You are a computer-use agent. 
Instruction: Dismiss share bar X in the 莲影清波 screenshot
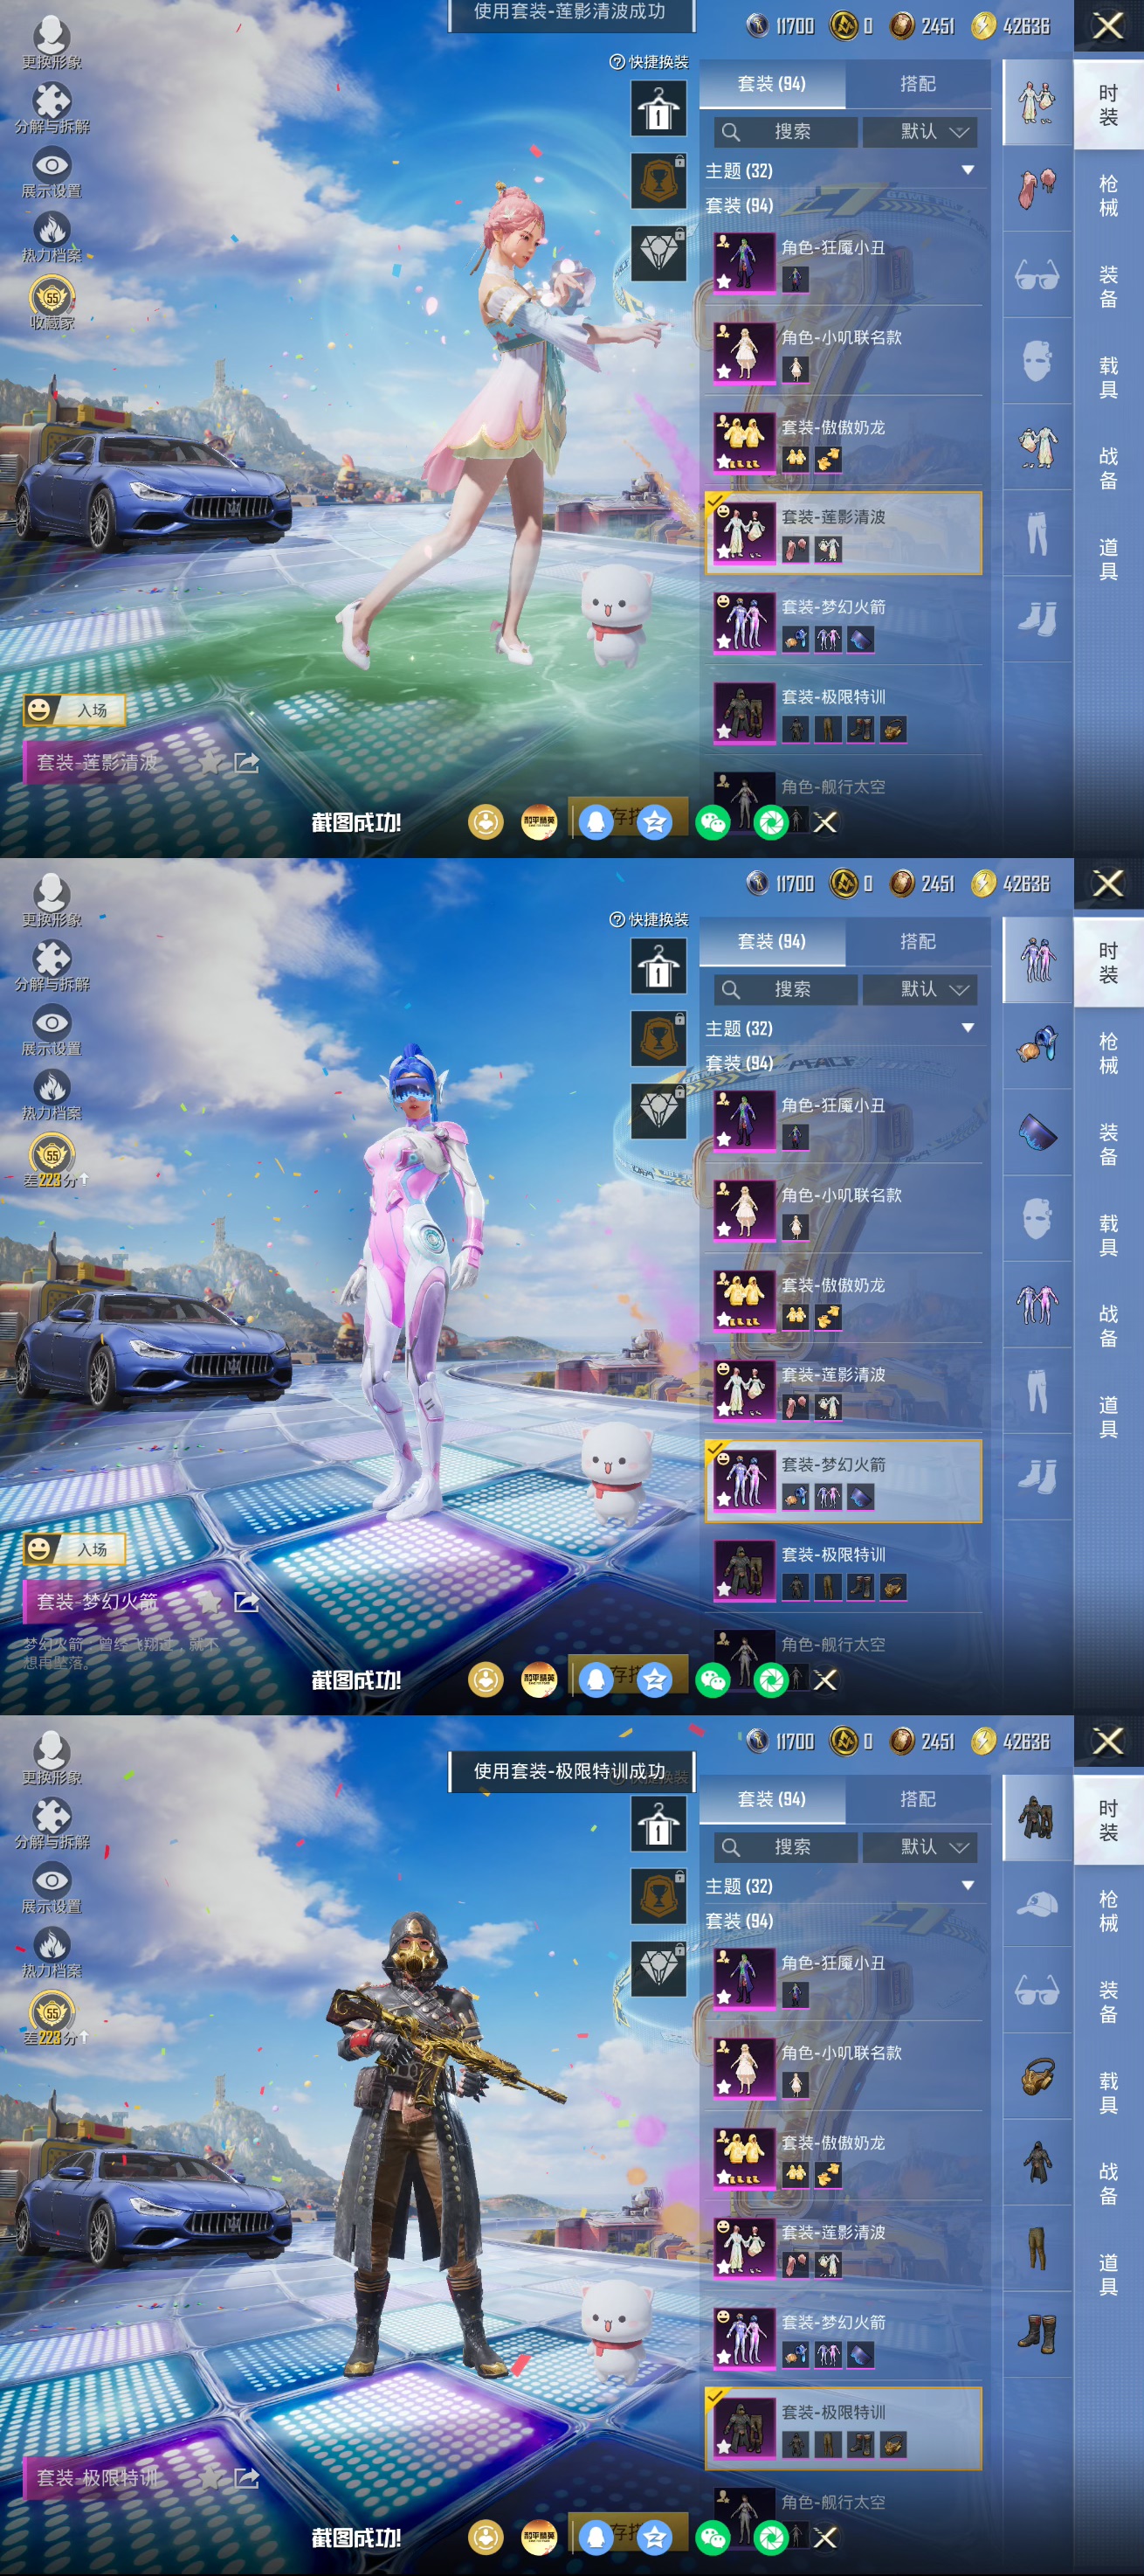click(825, 822)
